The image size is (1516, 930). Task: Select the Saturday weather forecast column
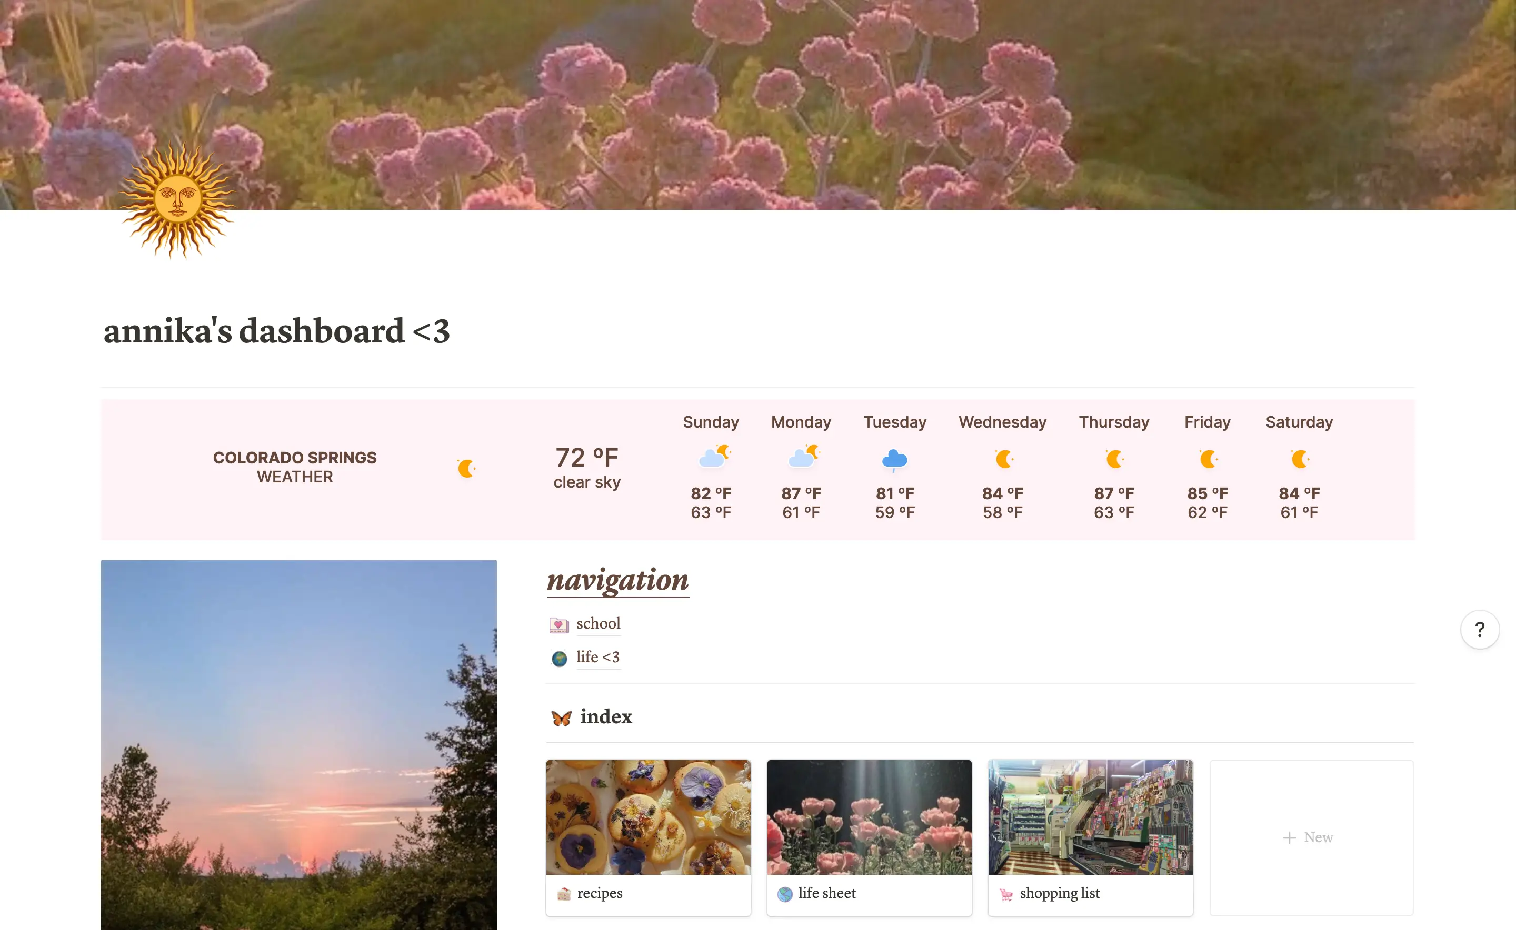coord(1300,466)
